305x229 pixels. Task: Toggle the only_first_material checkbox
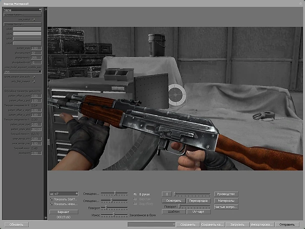click(x=34, y=81)
